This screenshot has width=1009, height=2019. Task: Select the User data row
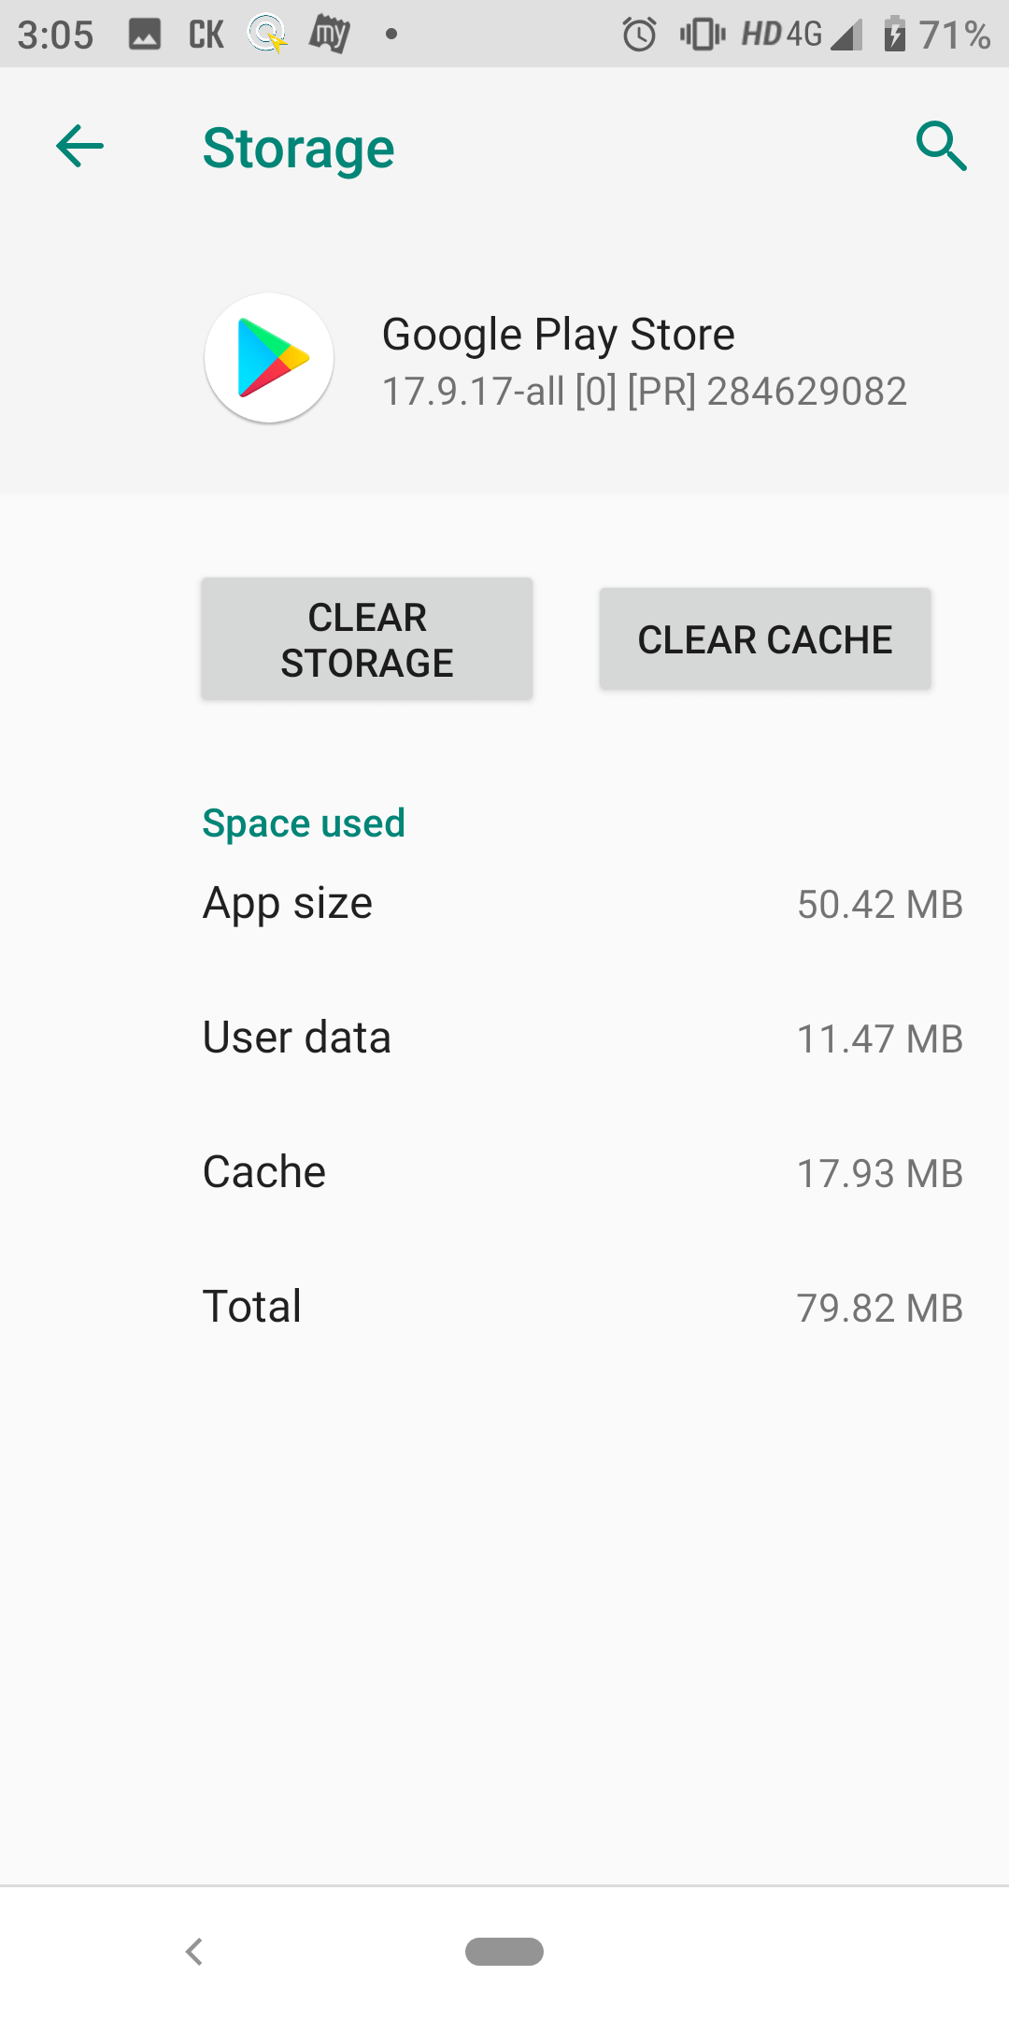point(504,1038)
